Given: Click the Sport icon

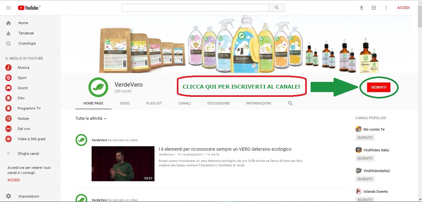Looking at the screenshot, I should [x=9, y=78].
